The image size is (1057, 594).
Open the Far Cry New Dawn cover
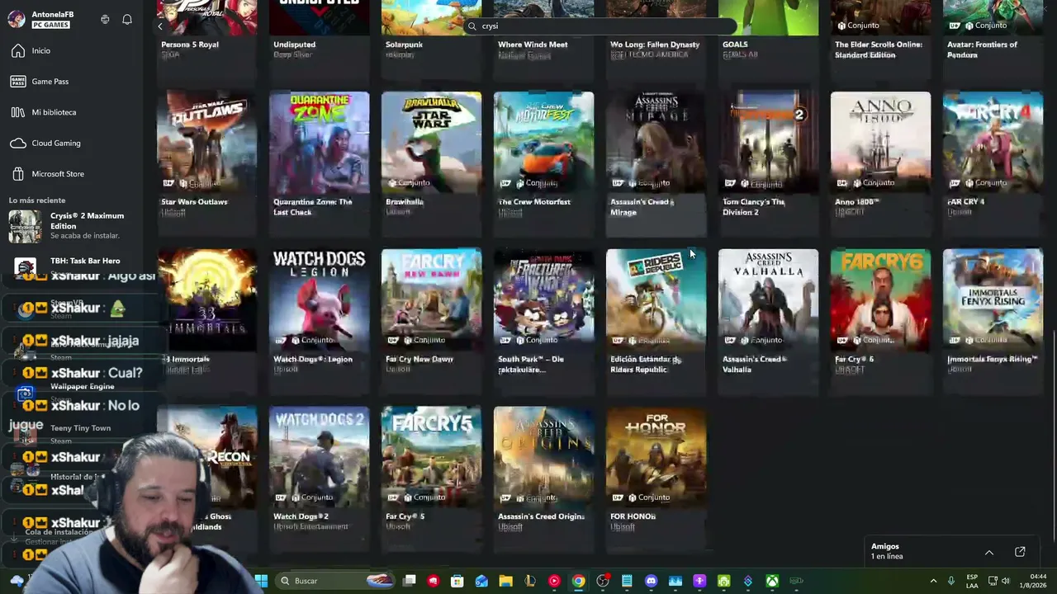(431, 299)
